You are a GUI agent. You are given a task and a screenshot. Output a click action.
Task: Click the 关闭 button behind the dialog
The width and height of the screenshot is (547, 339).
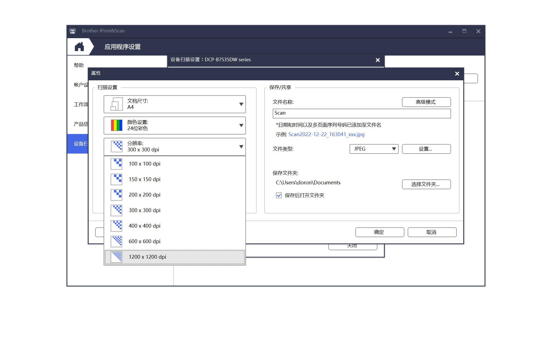353,247
